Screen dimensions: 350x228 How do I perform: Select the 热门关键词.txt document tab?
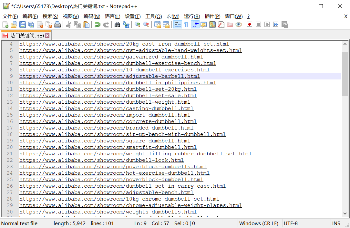click(26, 36)
